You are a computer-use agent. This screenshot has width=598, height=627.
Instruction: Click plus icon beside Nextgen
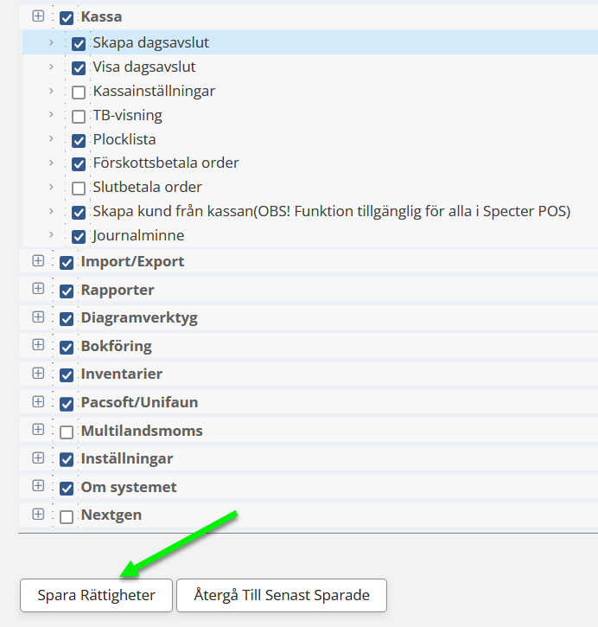(38, 514)
